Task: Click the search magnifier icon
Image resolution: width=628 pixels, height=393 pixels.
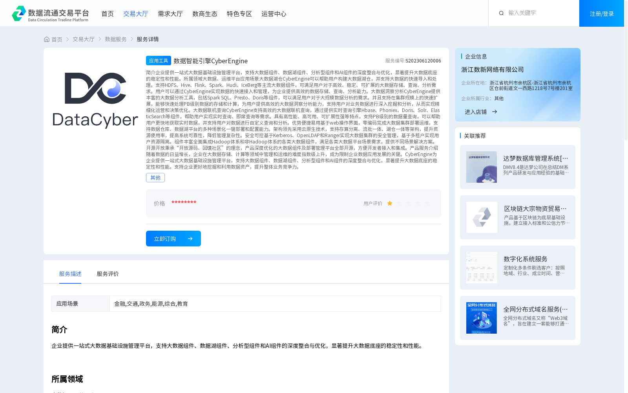Action: point(501,13)
